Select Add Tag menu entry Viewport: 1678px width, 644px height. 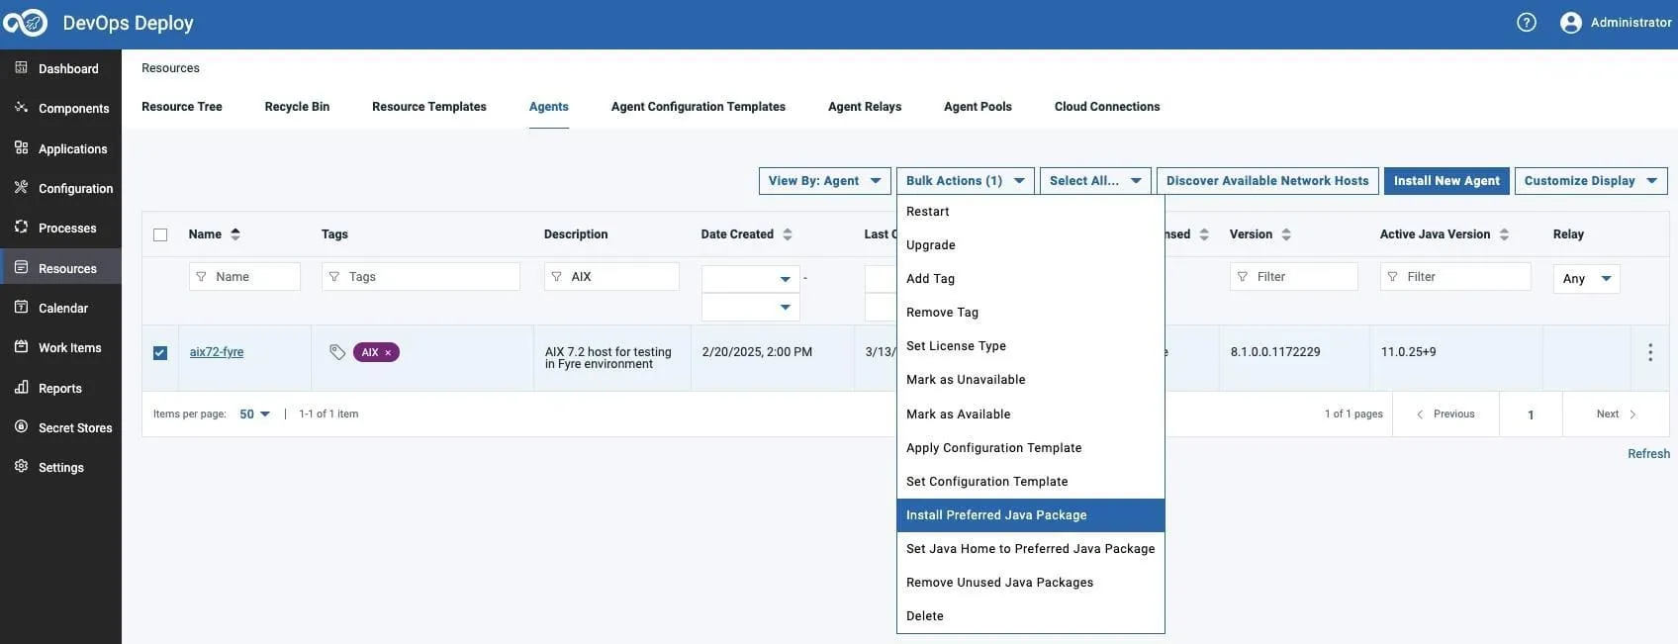(1030, 279)
